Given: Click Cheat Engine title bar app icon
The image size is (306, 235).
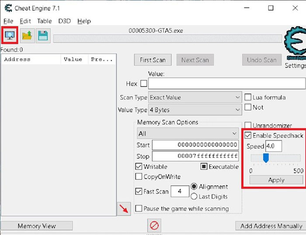Looking at the screenshot, I should tap(8, 8).
